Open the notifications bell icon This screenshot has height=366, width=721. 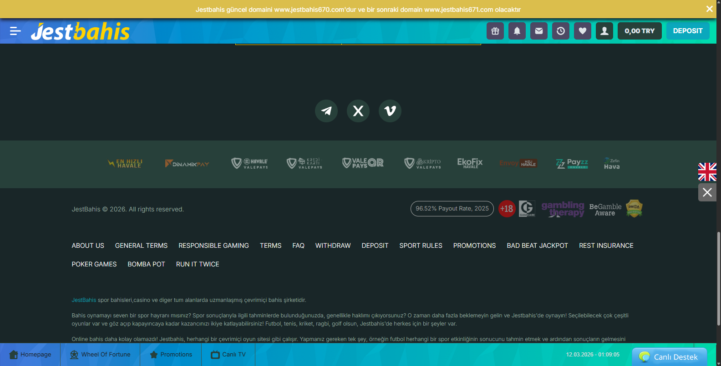click(x=517, y=31)
